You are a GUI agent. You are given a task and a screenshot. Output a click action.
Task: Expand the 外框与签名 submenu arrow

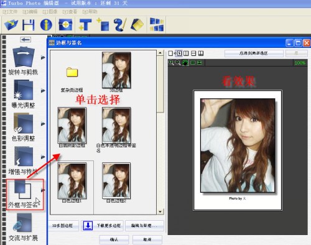[x=43, y=190]
